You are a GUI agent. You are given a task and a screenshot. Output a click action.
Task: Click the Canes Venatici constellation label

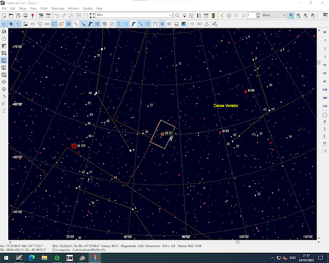click(x=226, y=105)
